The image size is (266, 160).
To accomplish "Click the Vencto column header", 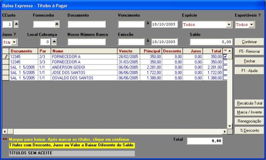I will coord(128,51).
